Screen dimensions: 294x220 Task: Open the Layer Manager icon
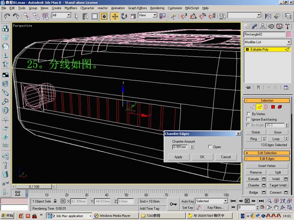coord(288,16)
